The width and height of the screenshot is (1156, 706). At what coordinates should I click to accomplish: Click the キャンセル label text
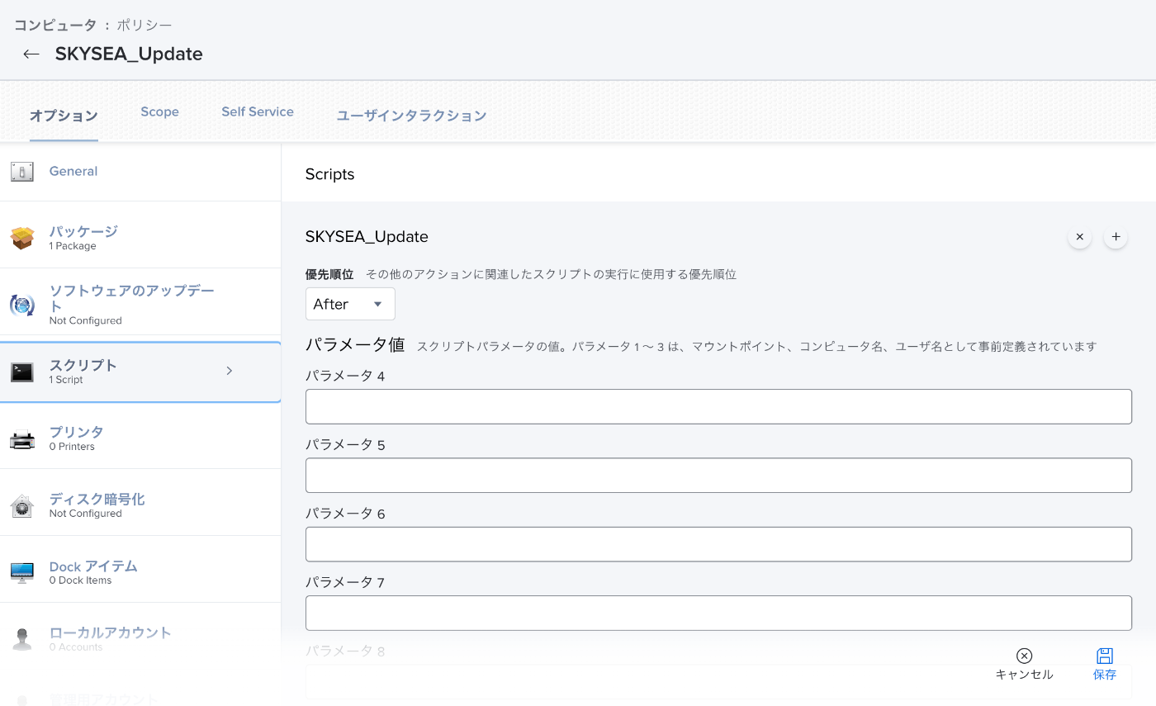click(1024, 675)
